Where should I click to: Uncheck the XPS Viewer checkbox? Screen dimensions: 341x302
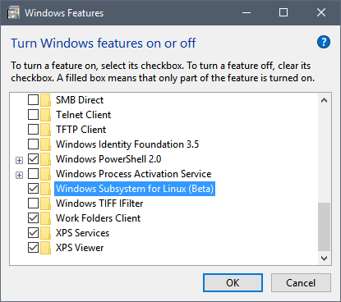click(33, 248)
